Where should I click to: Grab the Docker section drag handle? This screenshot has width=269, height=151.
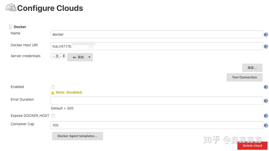click(x=10, y=27)
